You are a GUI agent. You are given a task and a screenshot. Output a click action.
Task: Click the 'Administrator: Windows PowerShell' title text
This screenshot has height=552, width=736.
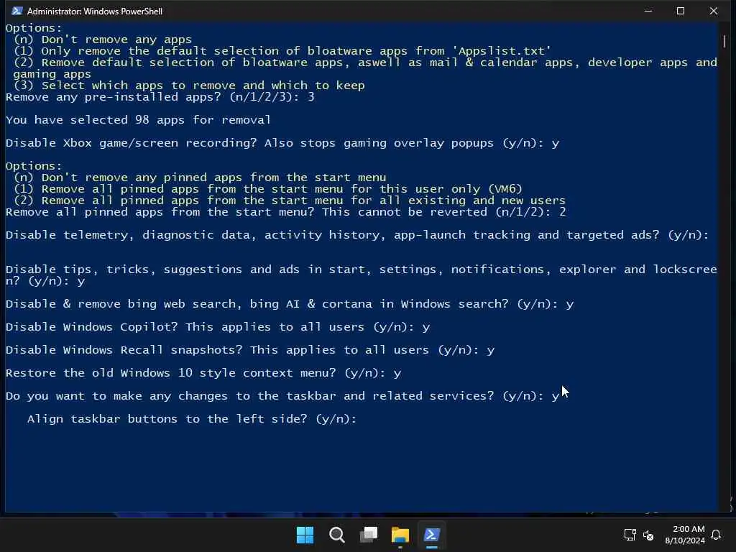click(x=95, y=11)
